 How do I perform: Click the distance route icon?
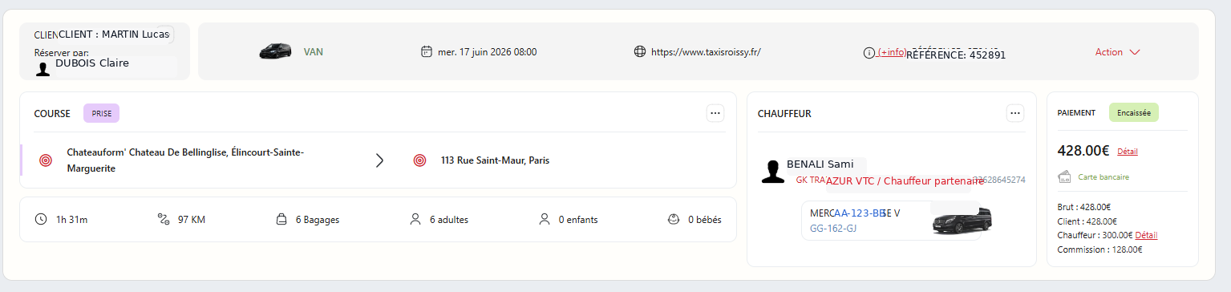point(164,219)
